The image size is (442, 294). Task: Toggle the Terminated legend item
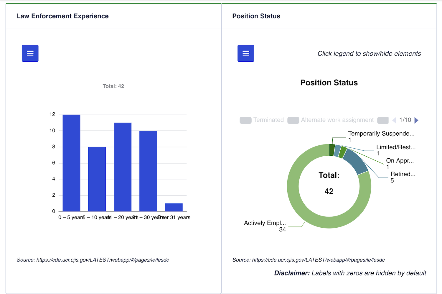coord(262,120)
